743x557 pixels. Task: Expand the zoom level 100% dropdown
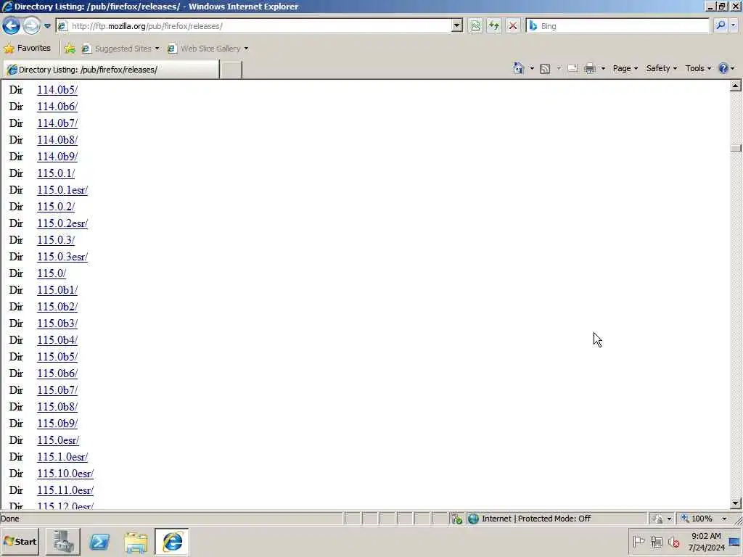click(724, 519)
